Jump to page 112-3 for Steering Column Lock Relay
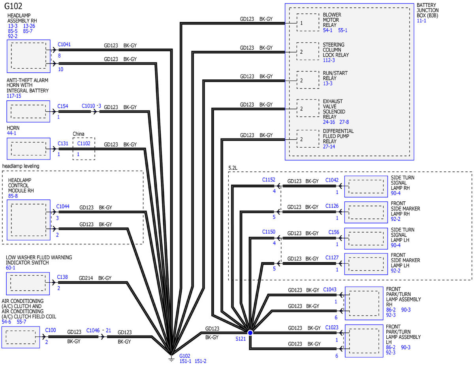The width and height of the screenshot is (474, 366). [329, 60]
